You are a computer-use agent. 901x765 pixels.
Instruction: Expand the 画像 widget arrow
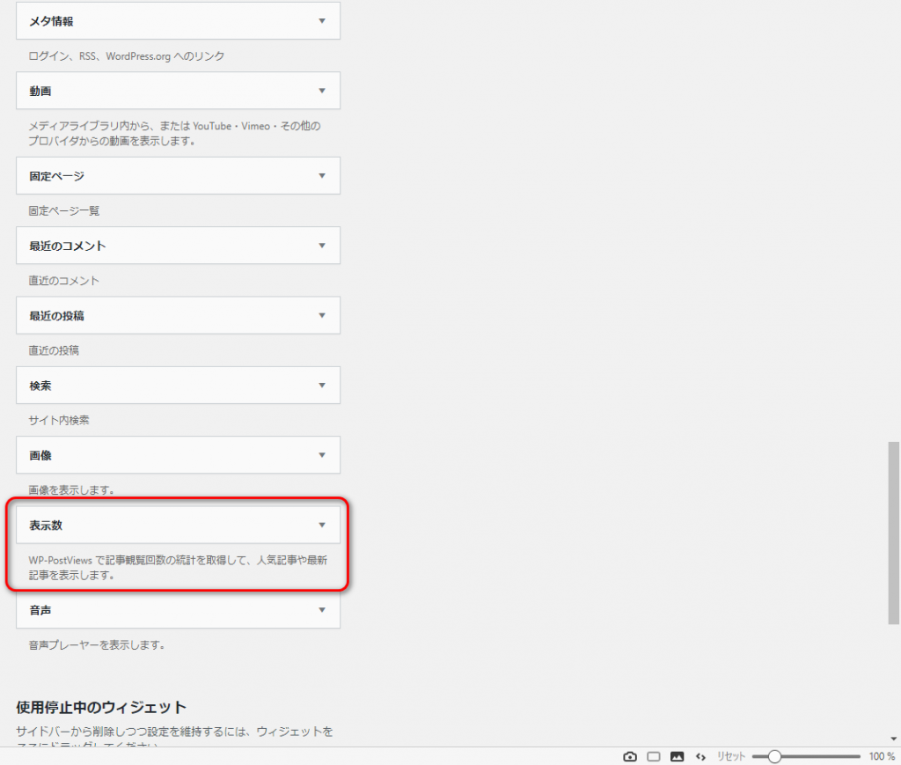click(322, 455)
